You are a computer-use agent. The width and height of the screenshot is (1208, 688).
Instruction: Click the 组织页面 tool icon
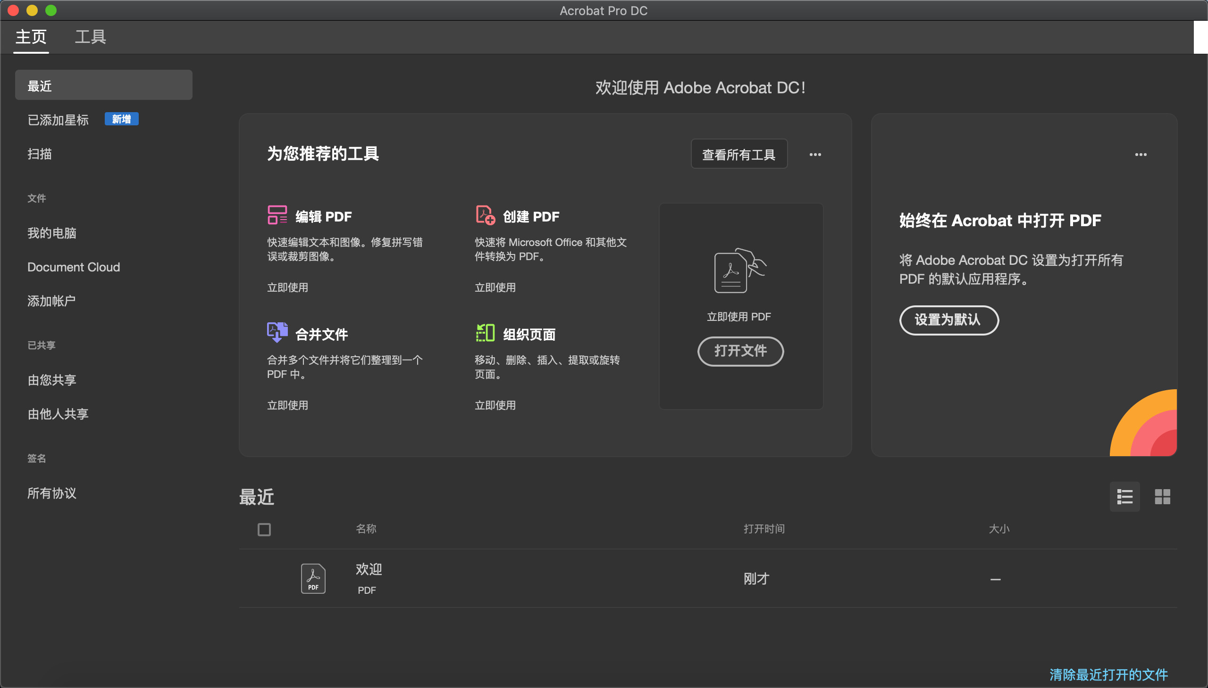pyautogui.click(x=485, y=333)
